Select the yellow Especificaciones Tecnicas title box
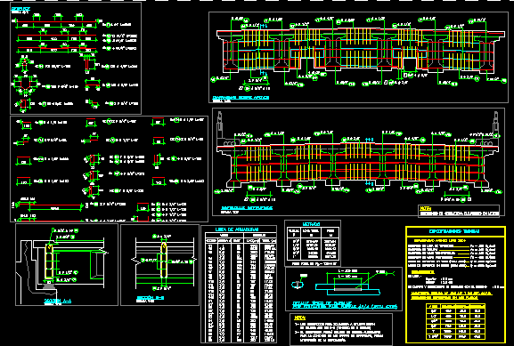 click(x=455, y=231)
